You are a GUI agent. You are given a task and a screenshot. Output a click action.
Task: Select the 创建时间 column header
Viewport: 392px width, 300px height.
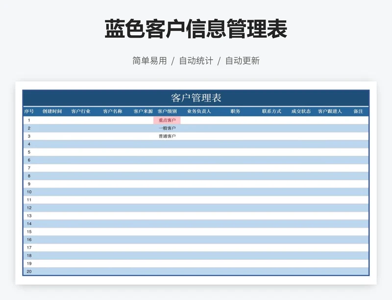pyautogui.click(x=52, y=111)
